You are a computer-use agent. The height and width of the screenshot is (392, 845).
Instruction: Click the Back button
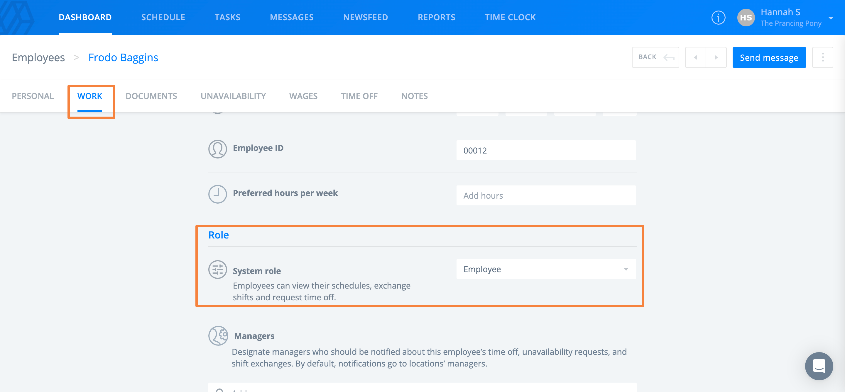(655, 57)
